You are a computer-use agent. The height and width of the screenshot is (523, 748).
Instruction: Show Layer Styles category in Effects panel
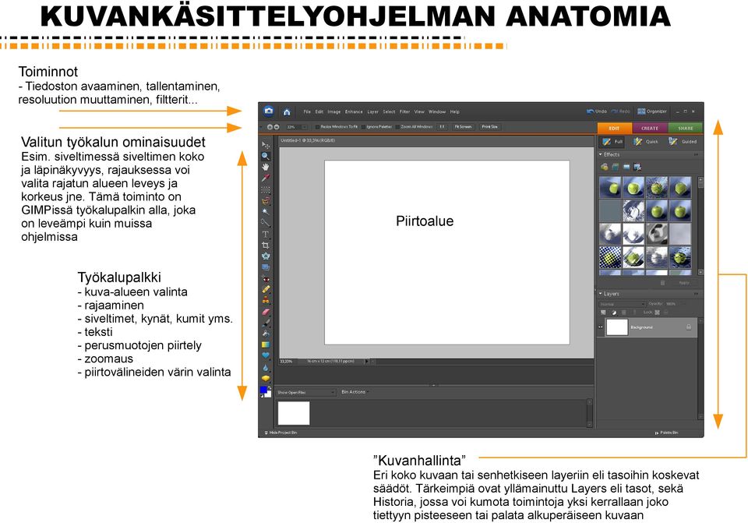pos(616,167)
